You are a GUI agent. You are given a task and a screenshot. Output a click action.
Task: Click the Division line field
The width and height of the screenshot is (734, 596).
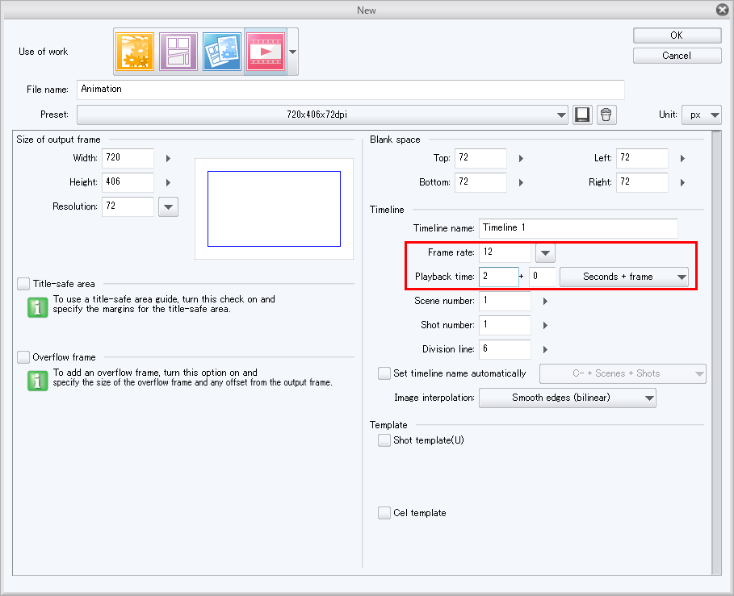(x=505, y=349)
